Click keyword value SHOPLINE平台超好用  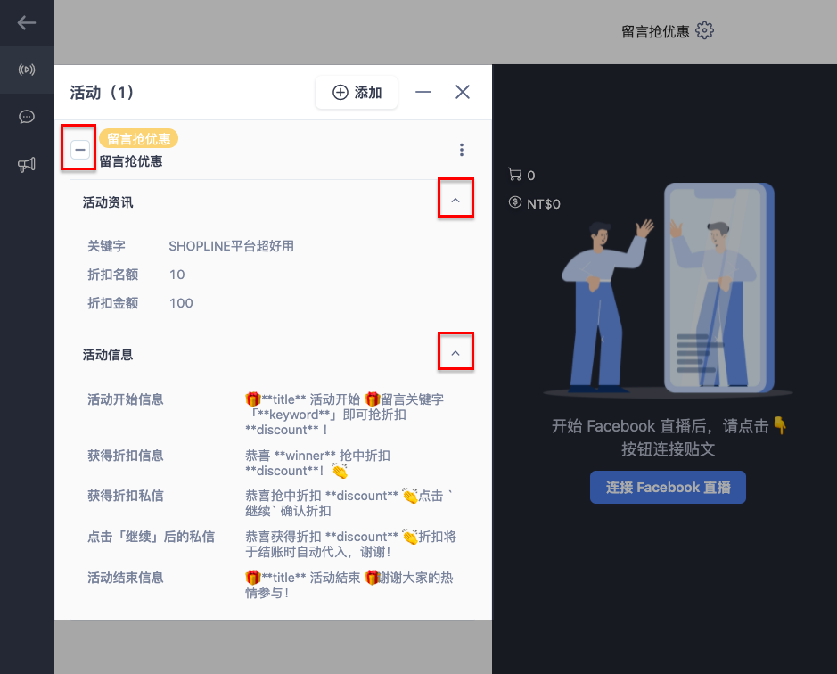click(231, 246)
